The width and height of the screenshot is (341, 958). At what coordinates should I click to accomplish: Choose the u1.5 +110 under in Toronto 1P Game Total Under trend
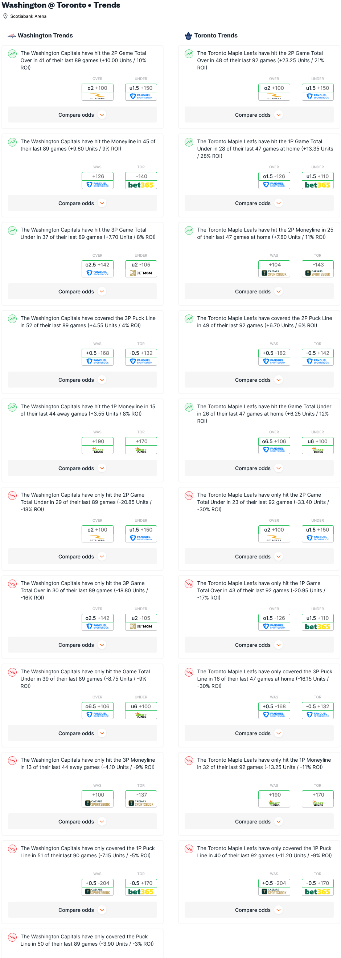[x=317, y=176]
